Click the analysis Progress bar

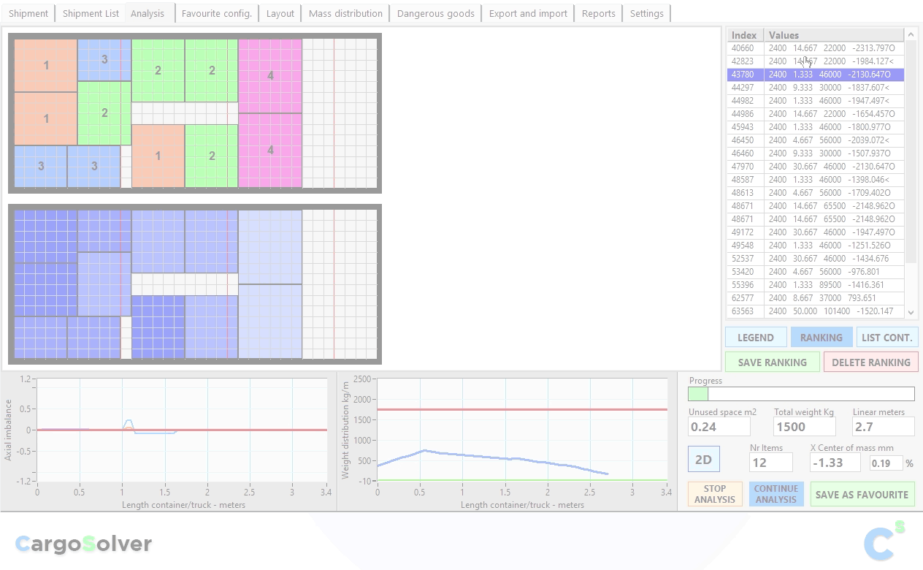pos(800,394)
